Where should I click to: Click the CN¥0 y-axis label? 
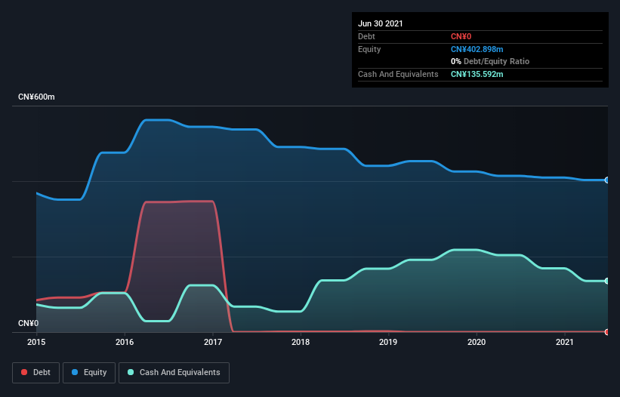29,323
